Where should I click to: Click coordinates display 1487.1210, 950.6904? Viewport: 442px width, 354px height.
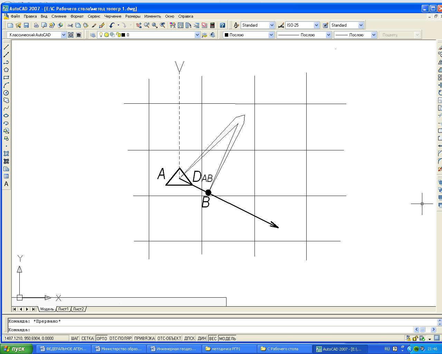coord(36,338)
